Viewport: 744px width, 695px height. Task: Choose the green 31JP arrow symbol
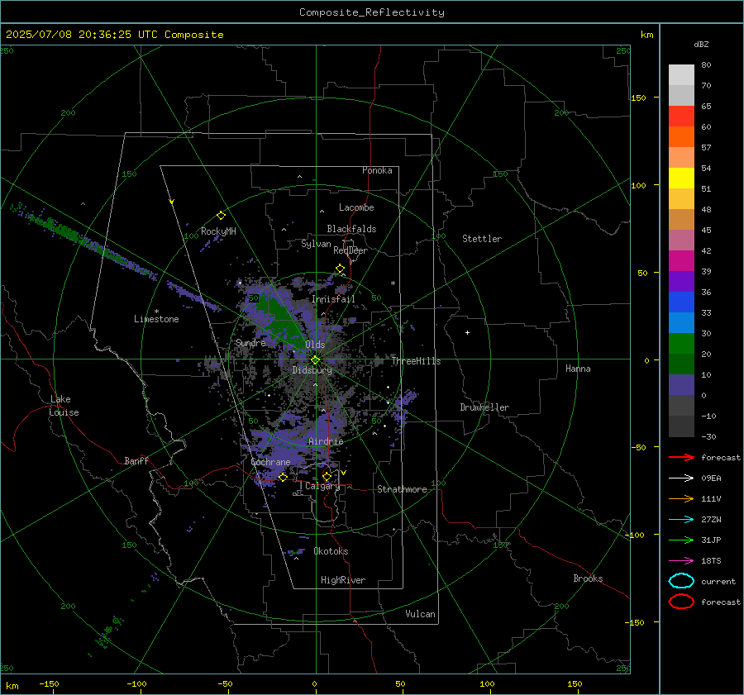(x=681, y=540)
